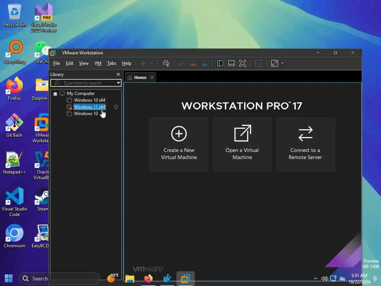The height and width of the screenshot is (286, 381).
Task: Open the Edit menu
Action: [70, 63]
